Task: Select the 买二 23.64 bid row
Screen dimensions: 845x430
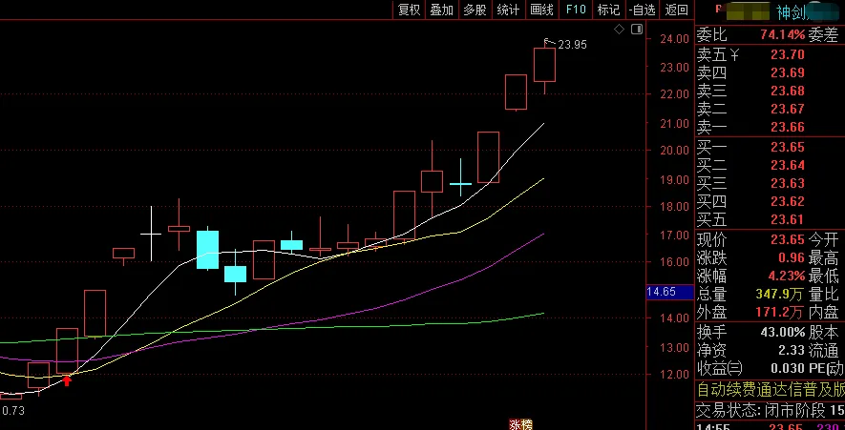Action: pyautogui.click(x=771, y=165)
